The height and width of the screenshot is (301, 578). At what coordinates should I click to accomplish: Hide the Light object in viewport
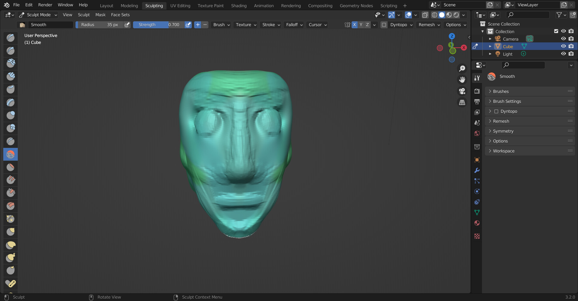pos(563,54)
